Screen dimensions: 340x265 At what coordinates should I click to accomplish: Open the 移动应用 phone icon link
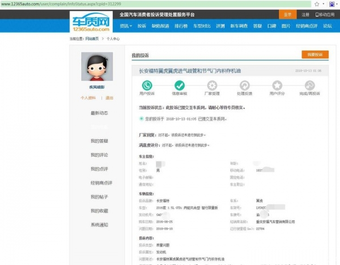coord(325,15)
